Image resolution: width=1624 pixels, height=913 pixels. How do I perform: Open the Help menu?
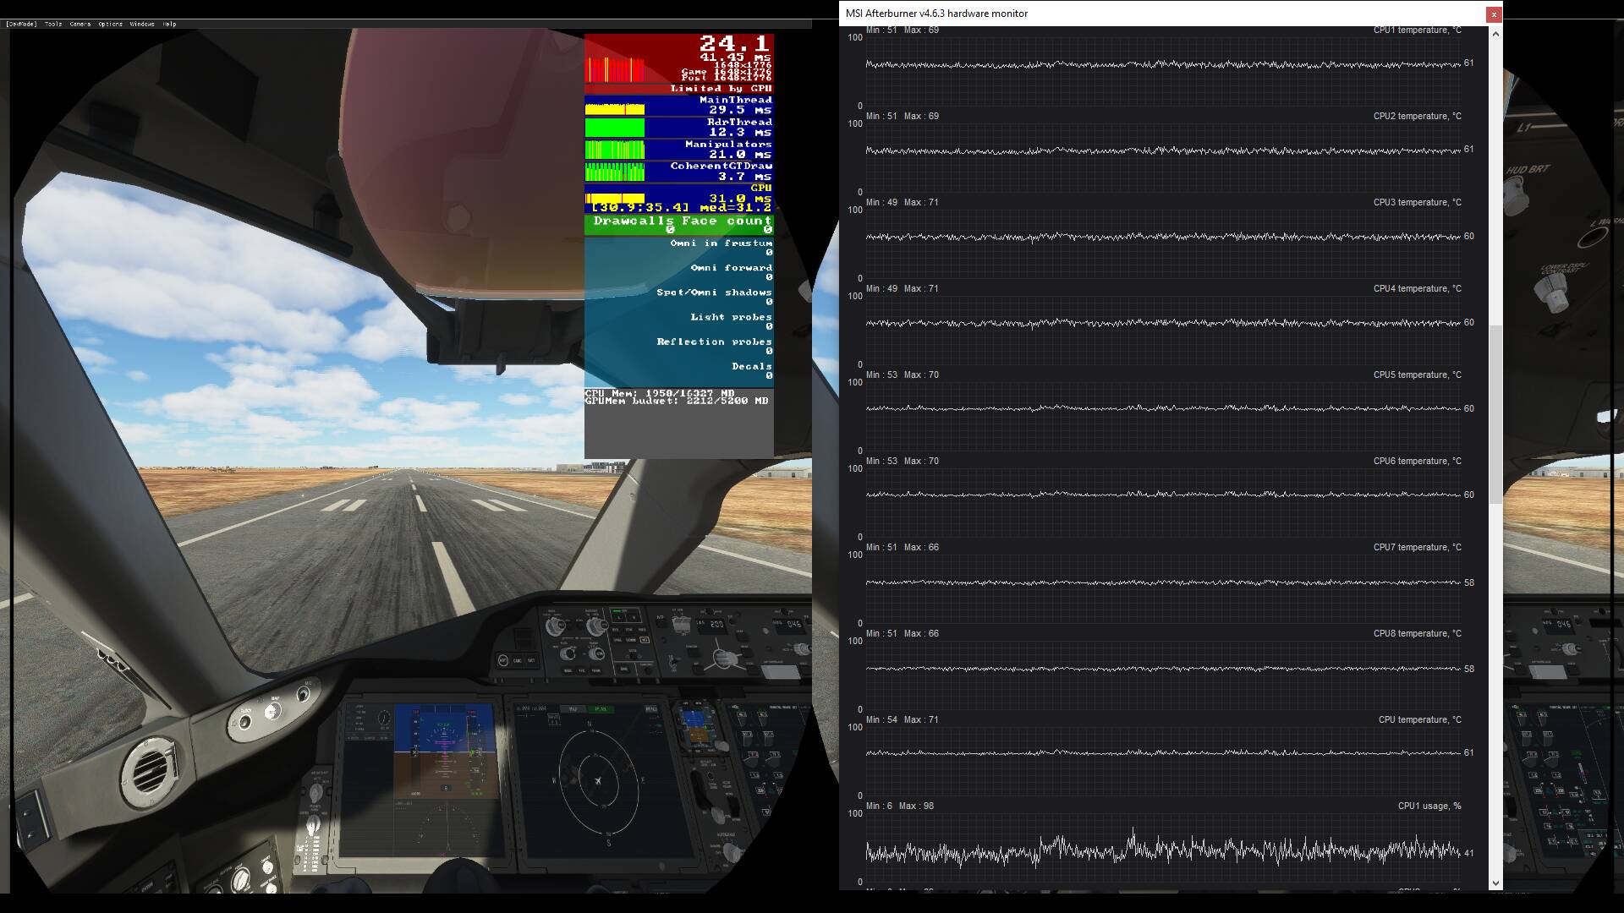169,24
